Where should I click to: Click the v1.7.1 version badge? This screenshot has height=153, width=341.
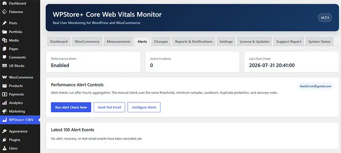tap(325, 18)
